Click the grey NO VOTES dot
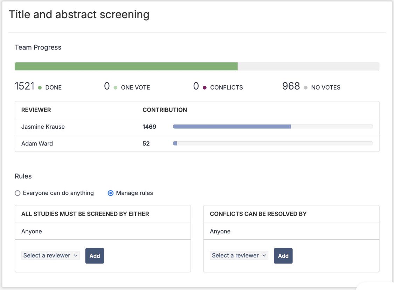This screenshot has width=394, height=290. (x=305, y=87)
